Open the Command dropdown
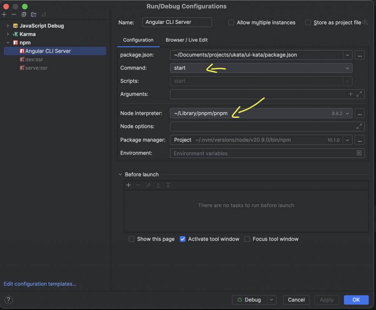This screenshot has height=310, width=376. [x=347, y=68]
